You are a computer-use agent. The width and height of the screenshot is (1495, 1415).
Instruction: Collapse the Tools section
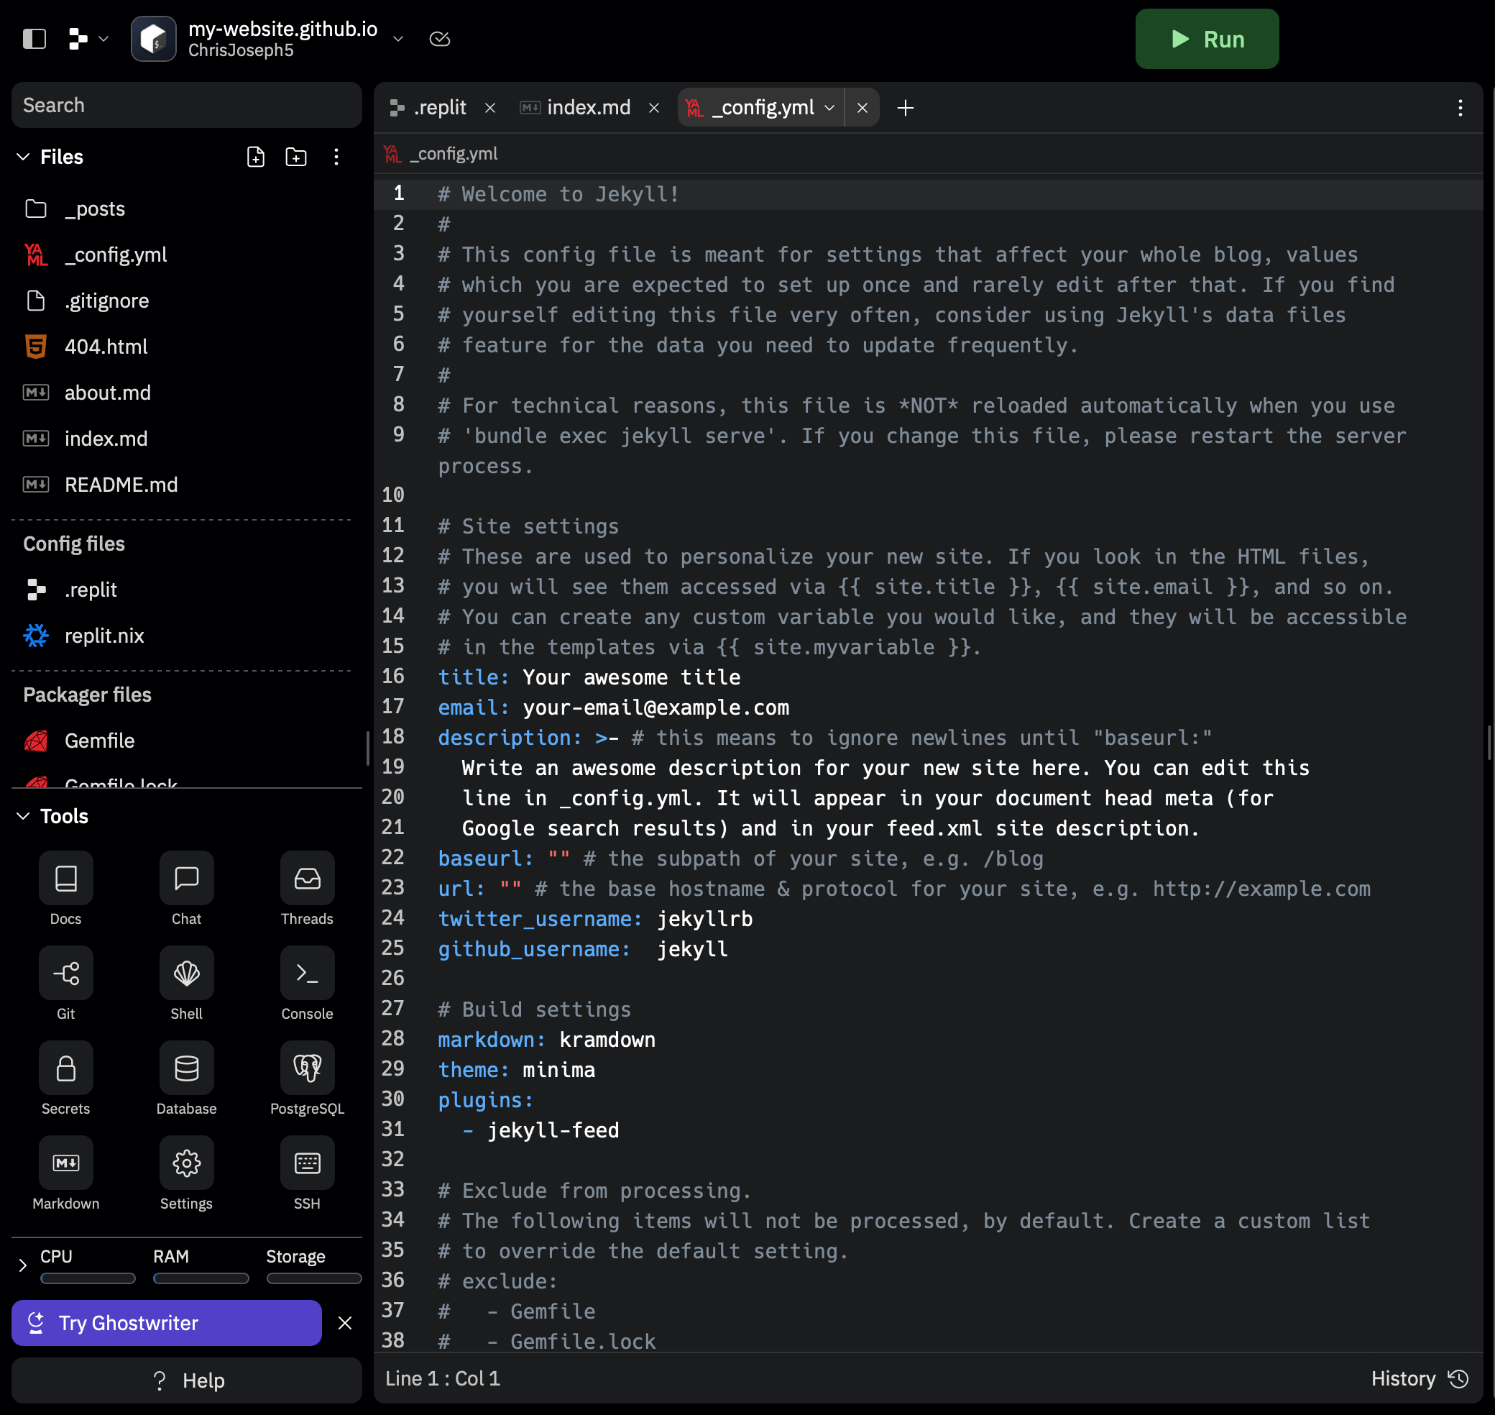(24, 816)
